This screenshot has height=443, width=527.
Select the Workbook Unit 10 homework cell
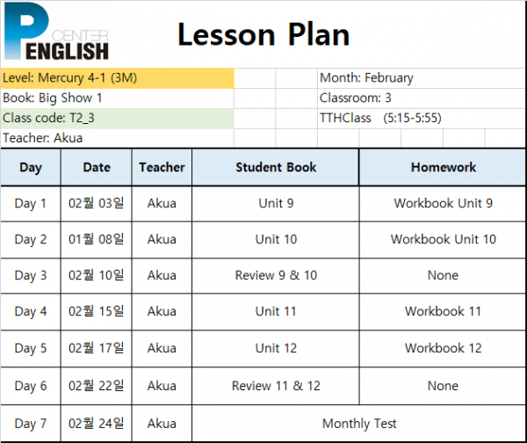click(x=443, y=239)
